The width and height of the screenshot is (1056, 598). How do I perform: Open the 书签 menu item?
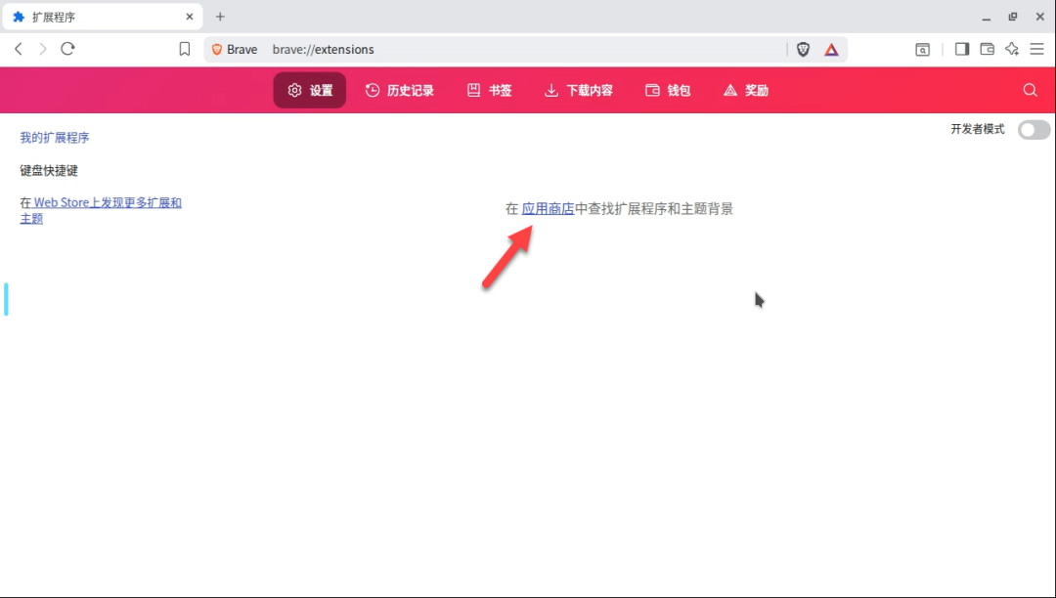click(x=490, y=90)
